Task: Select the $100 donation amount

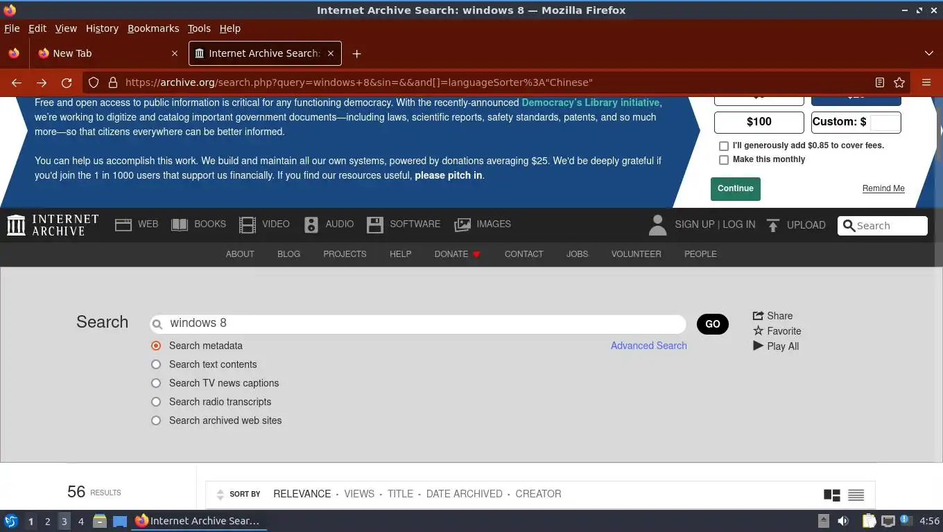Action: [x=759, y=122]
